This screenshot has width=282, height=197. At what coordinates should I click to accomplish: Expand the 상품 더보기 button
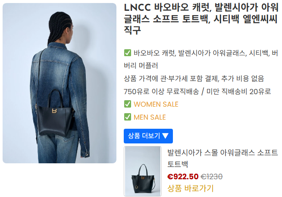(148, 136)
